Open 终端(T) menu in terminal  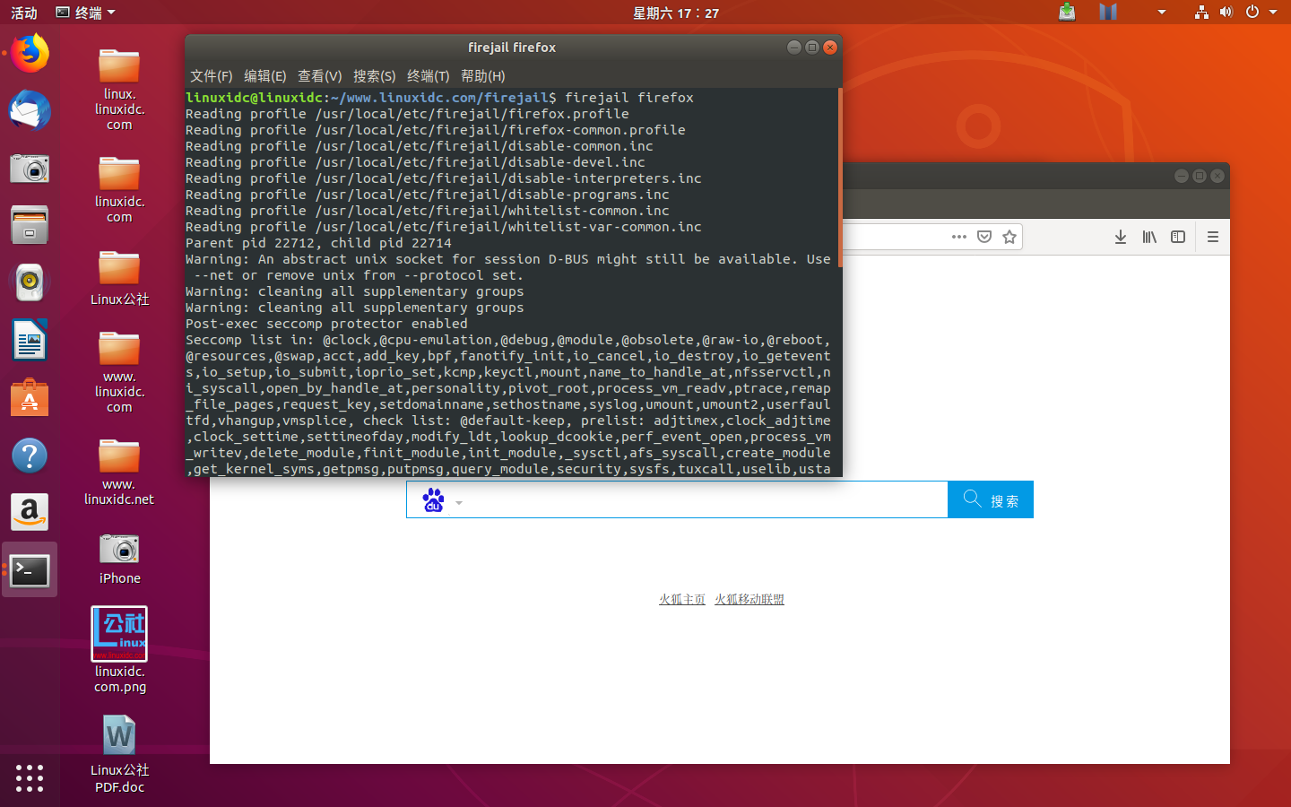point(429,76)
